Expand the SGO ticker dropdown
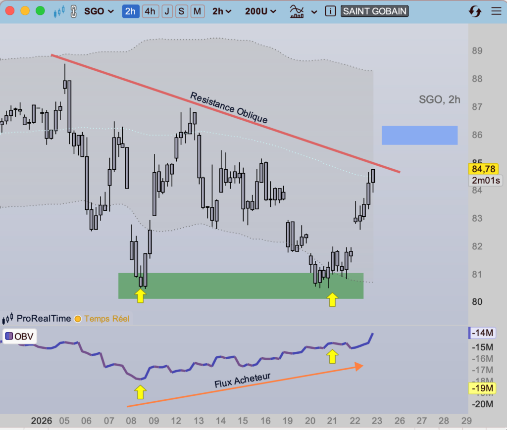This screenshot has width=507, height=430. [x=99, y=11]
